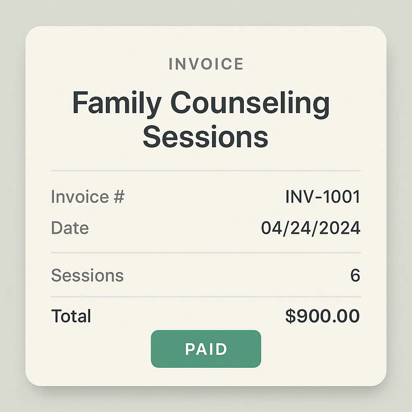This screenshot has width=412, height=412.
Task: Click the divider line above the Total row
Action: [x=206, y=297]
